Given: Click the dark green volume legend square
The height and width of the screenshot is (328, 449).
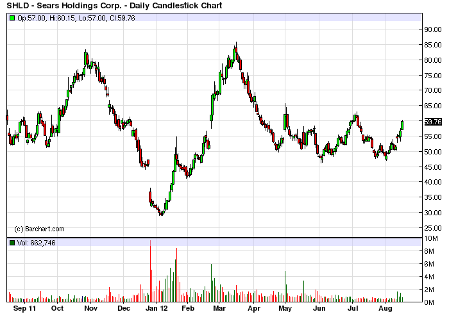Looking at the screenshot, I should tap(12, 243).
